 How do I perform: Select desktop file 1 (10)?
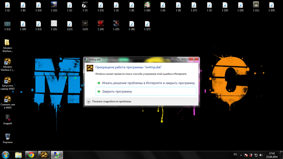225,7
